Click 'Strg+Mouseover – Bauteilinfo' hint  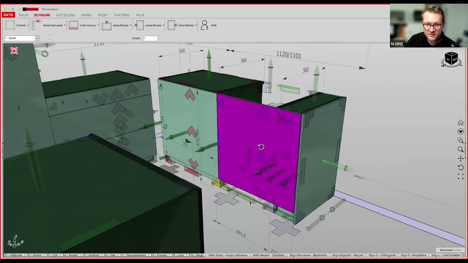(x=308, y=255)
